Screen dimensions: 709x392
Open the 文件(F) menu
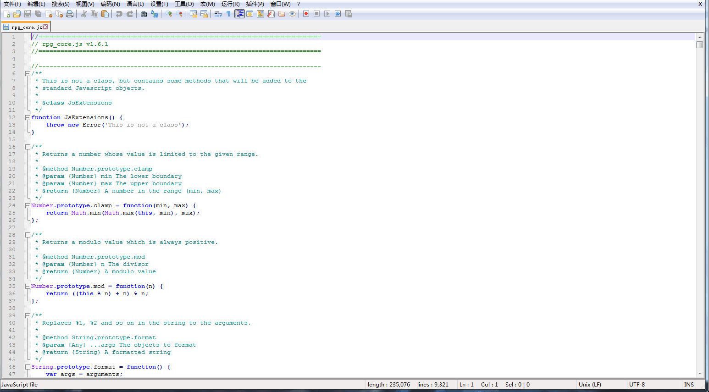pyautogui.click(x=12, y=4)
